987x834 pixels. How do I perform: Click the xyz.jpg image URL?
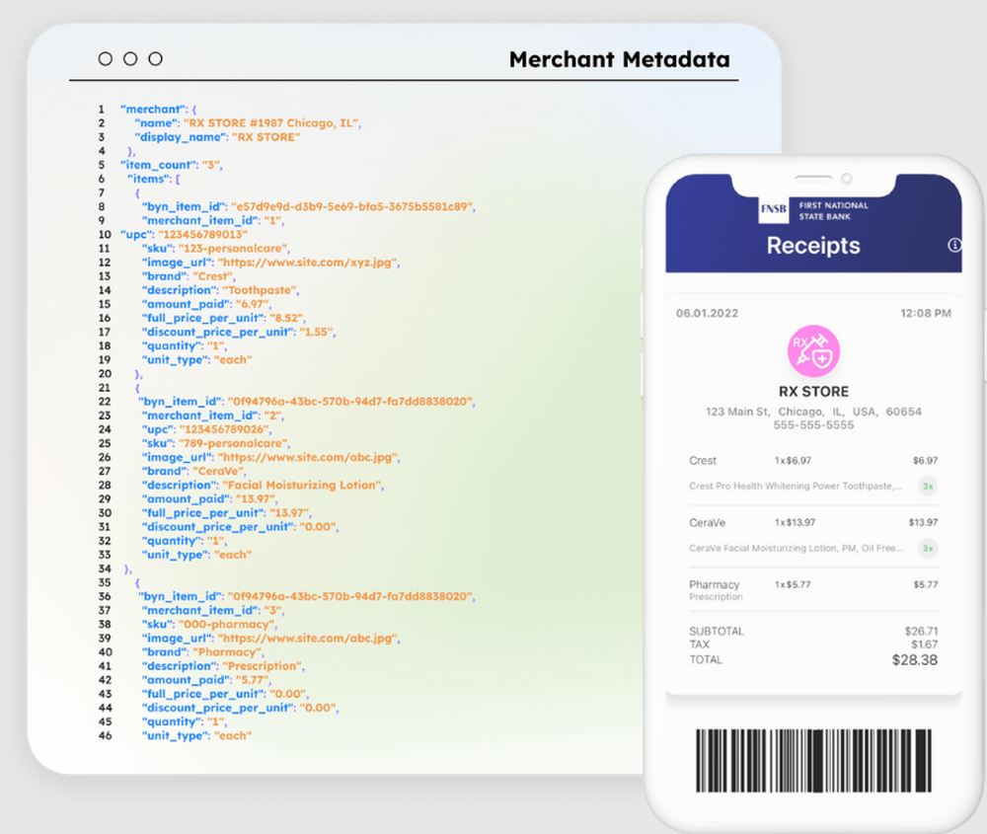click(308, 263)
